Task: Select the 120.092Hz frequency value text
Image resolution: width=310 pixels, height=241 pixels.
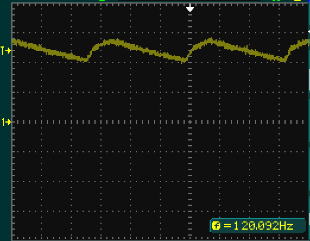Action: [263, 226]
